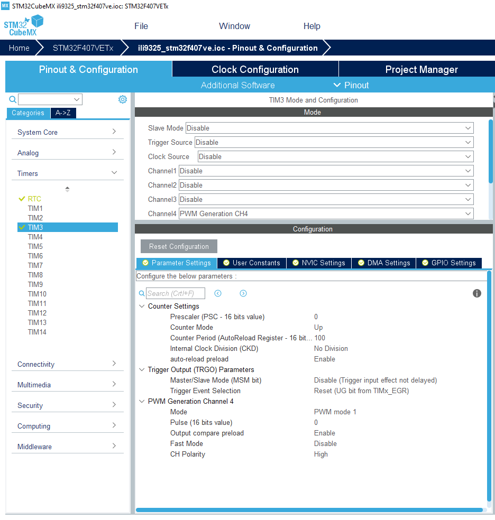Select TIM14 in Timers list

[37, 332]
